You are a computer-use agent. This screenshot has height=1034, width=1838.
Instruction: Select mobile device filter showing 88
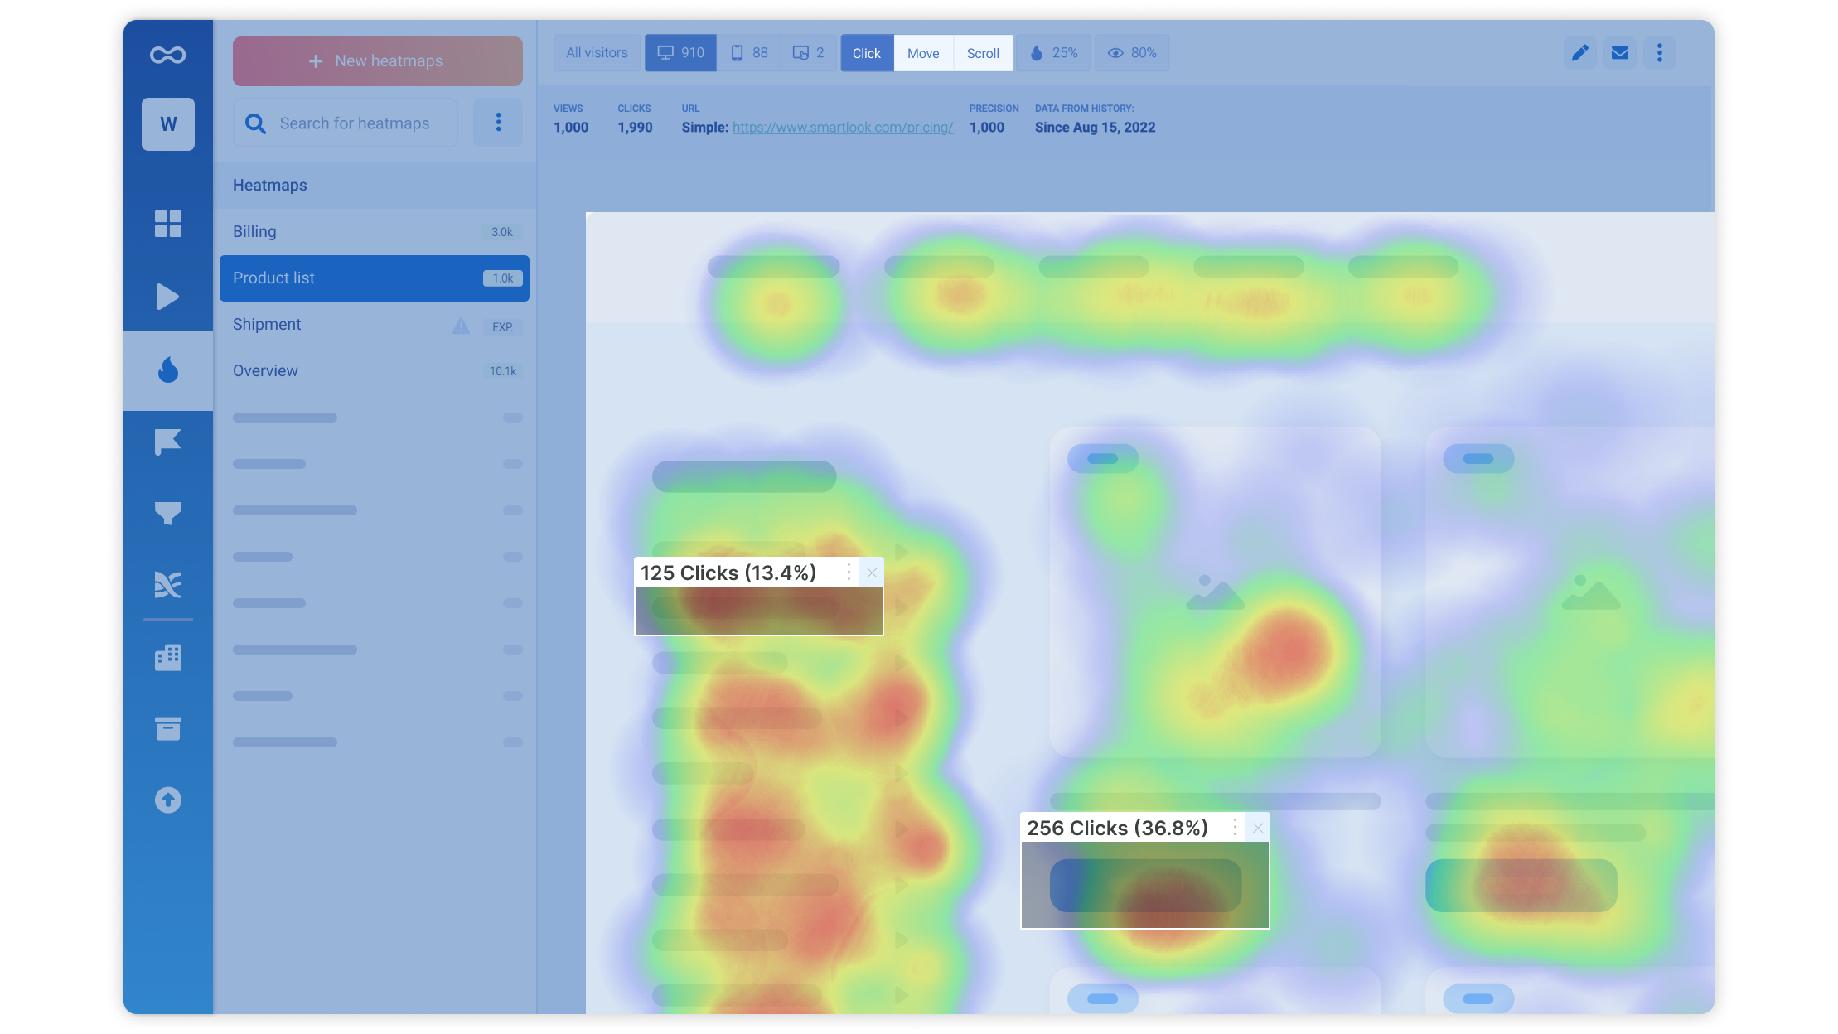click(x=749, y=53)
